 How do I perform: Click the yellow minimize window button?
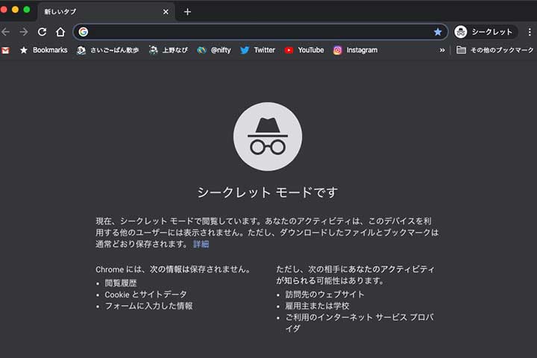[x=15, y=10]
